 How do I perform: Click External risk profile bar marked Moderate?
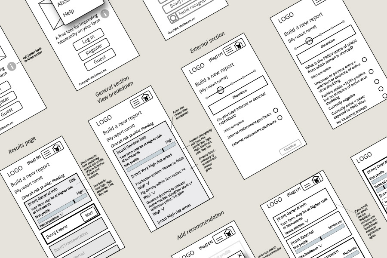coord(320,238)
